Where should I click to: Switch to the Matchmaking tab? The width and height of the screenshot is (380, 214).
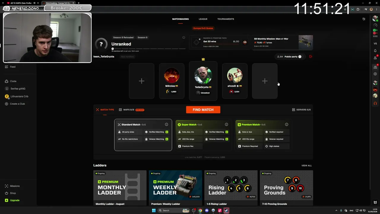180,19
